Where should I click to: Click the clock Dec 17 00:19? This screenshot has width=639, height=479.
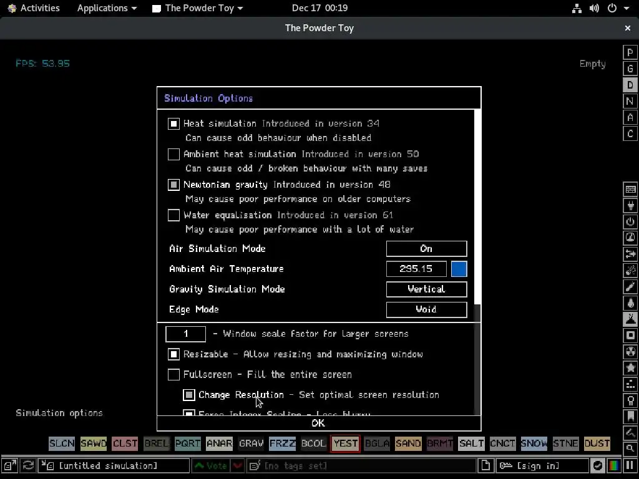[319, 8]
